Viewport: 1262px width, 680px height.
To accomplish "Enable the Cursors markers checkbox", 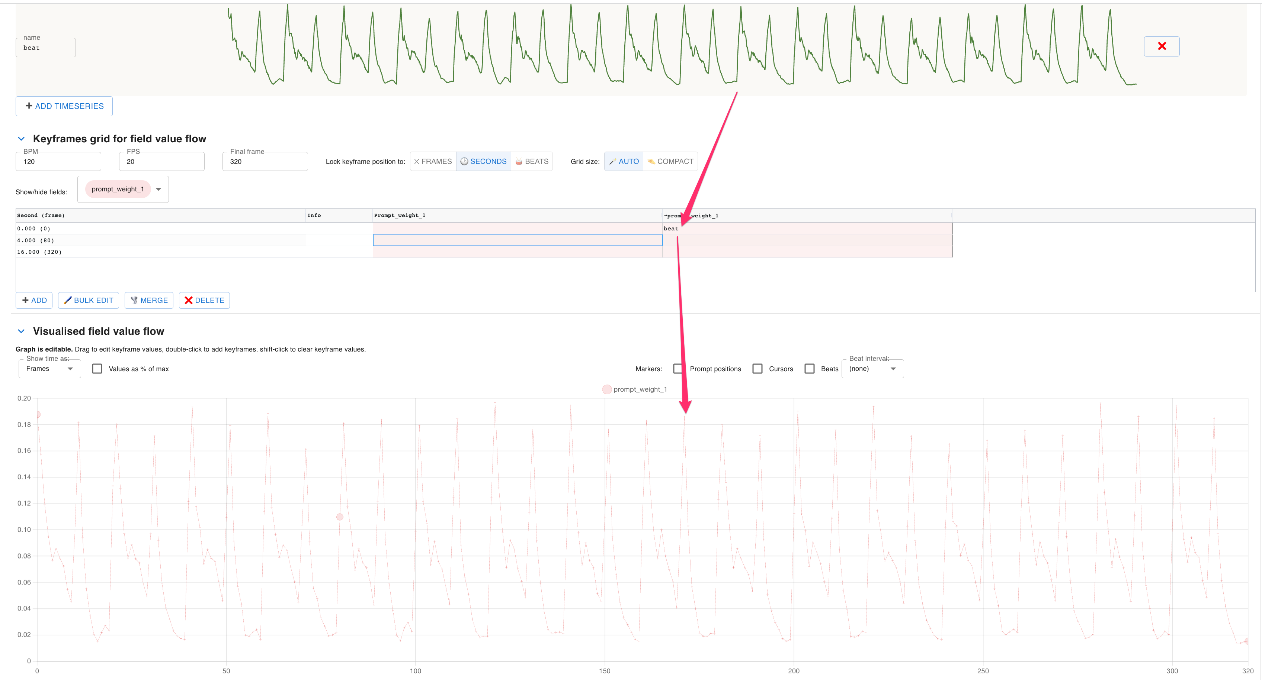I will (x=757, y=368).
